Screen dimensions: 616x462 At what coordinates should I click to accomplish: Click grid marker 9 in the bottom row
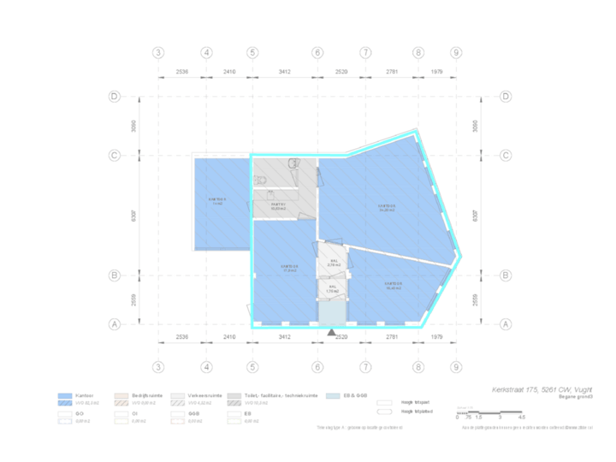(x=456, y=367)
